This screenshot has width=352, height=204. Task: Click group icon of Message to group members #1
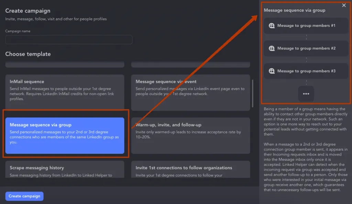click(272, 25)
